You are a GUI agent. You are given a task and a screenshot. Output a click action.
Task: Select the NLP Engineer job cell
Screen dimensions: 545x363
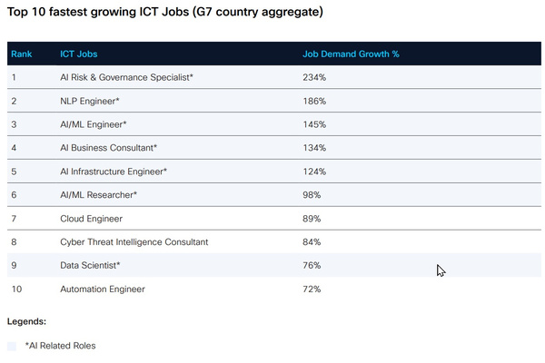[x=90, y=101]
